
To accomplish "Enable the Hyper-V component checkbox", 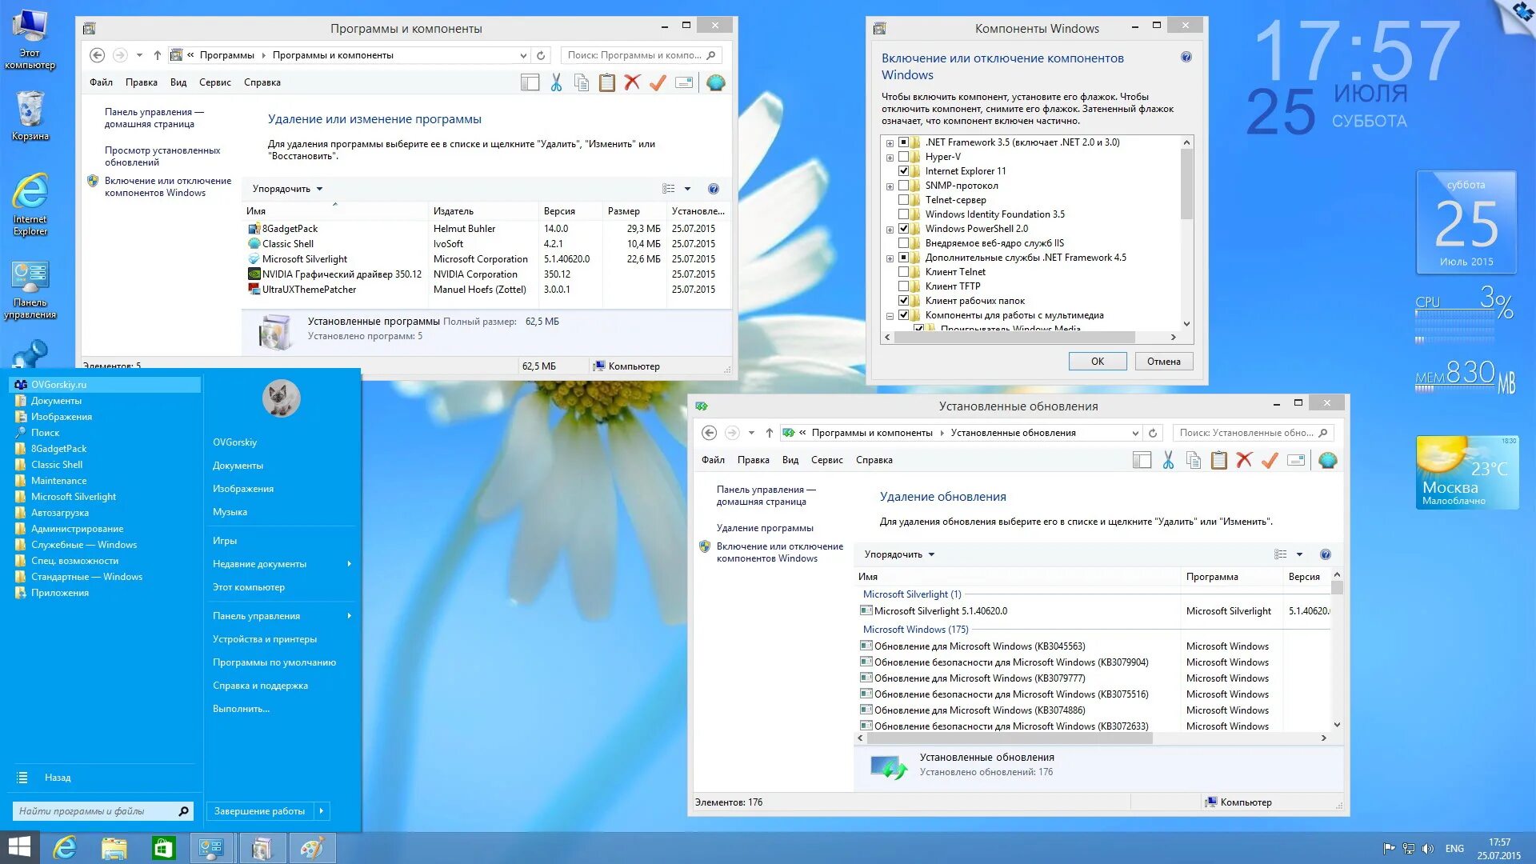I will tap(903, 157).
